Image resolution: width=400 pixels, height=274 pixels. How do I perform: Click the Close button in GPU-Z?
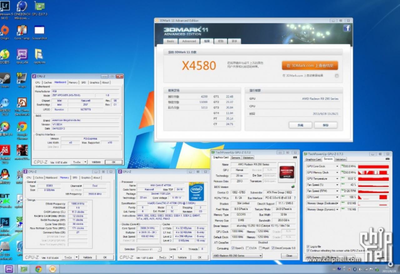click(289, 256)
